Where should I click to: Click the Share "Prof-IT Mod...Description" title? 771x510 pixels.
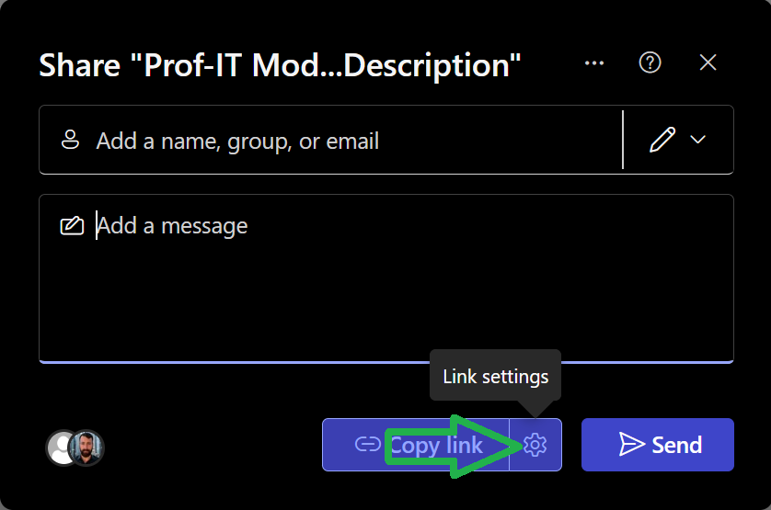(280, 65)
